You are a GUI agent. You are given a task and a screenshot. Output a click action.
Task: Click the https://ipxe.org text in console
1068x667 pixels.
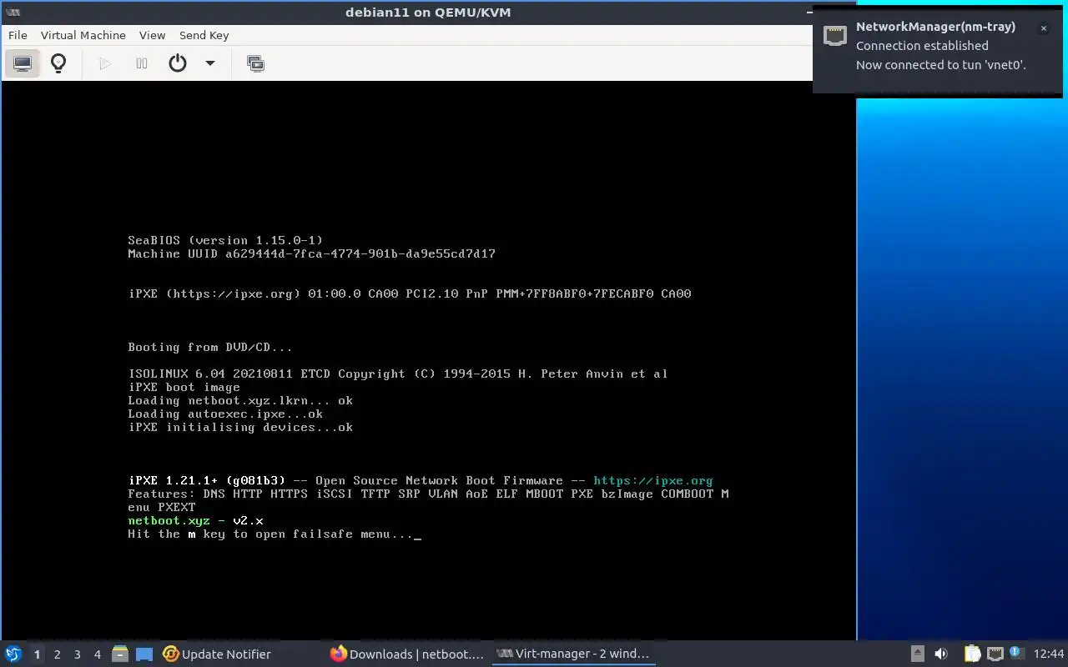coord(653,480)
